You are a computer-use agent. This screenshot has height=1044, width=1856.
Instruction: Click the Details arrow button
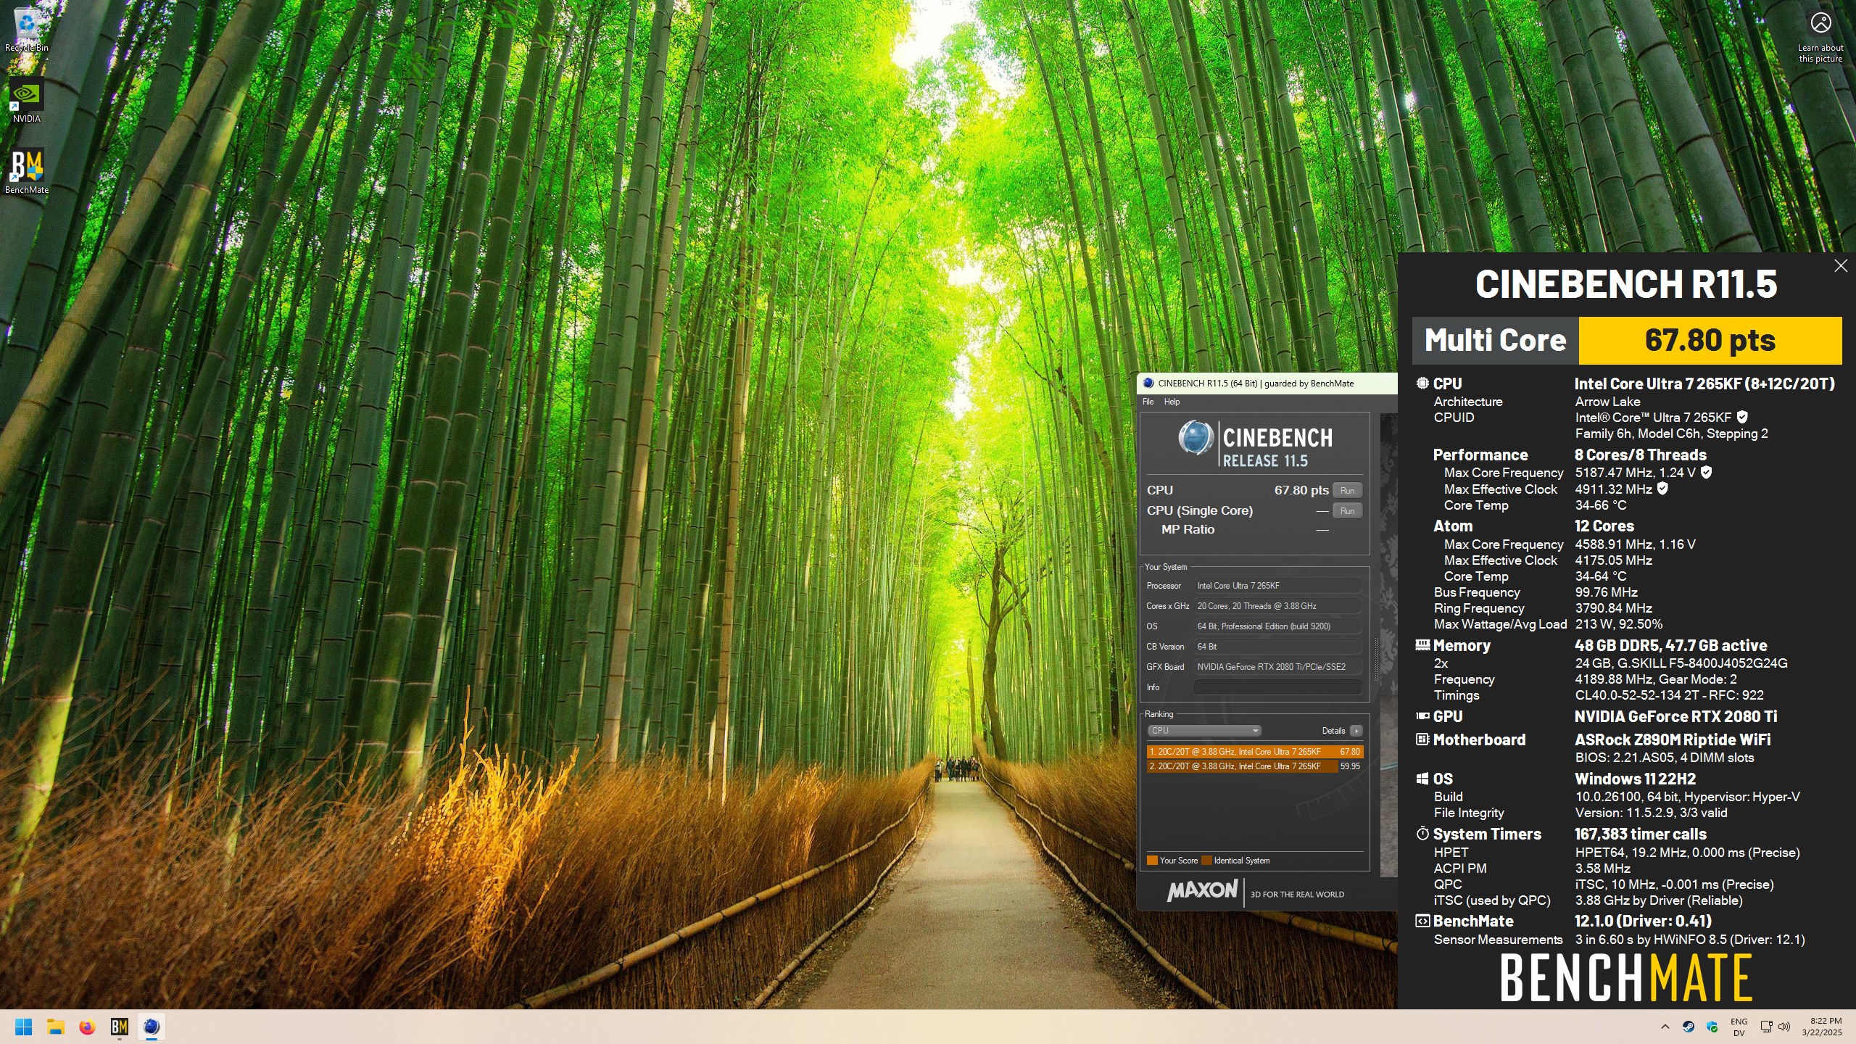pos(1356,731)
